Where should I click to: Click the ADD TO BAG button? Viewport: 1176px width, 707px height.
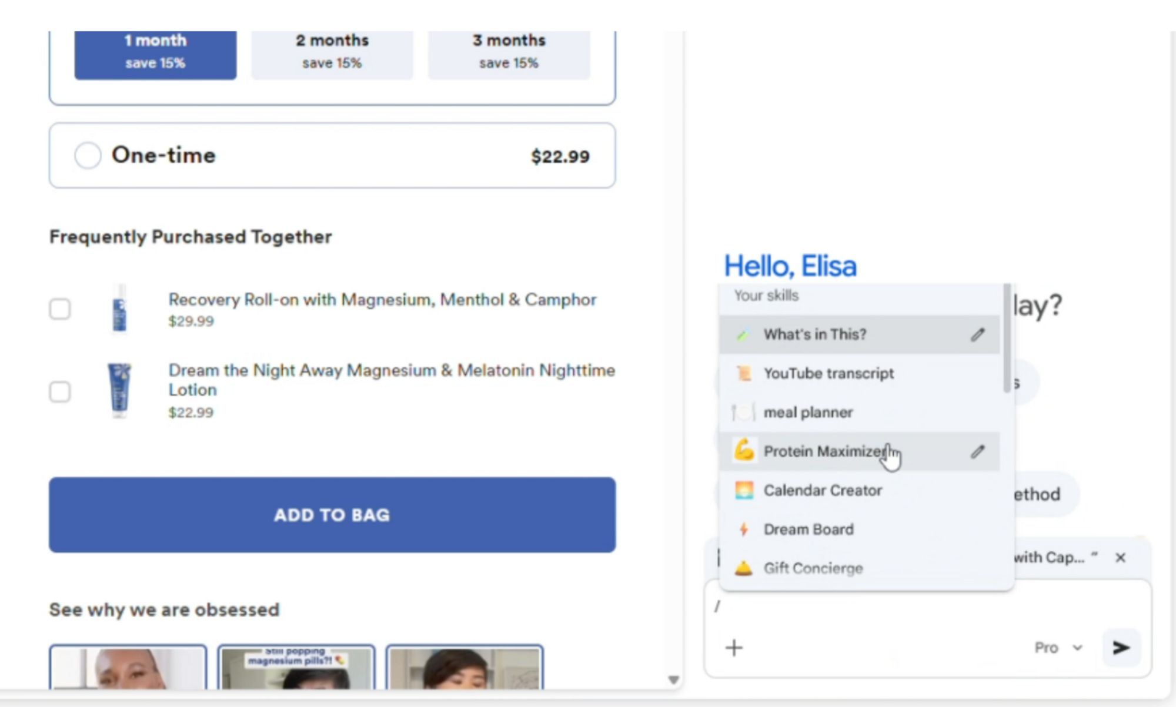coord(332,515)
